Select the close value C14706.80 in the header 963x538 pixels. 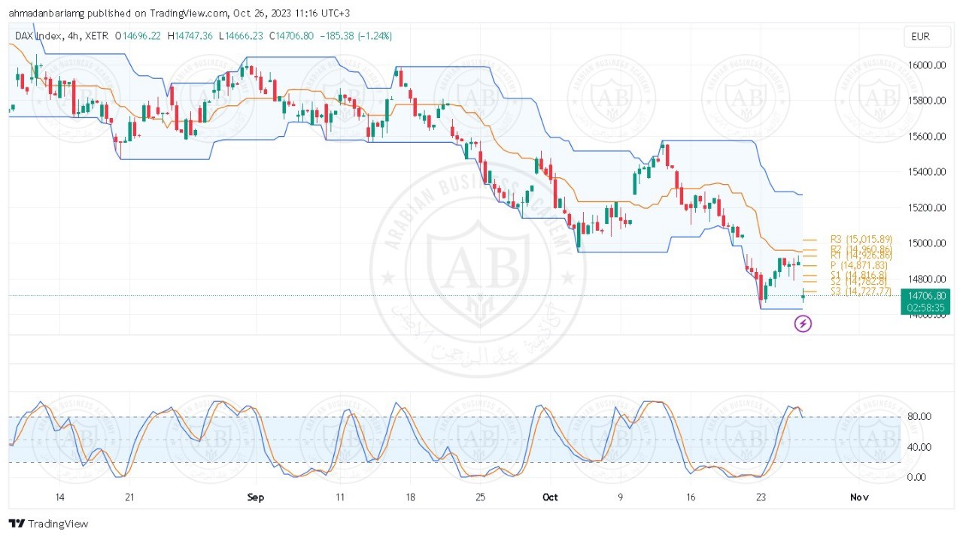(x=292, y=36)
